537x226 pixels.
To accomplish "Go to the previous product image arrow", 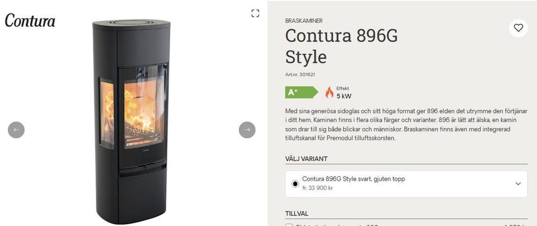I will tap(16, 130).
